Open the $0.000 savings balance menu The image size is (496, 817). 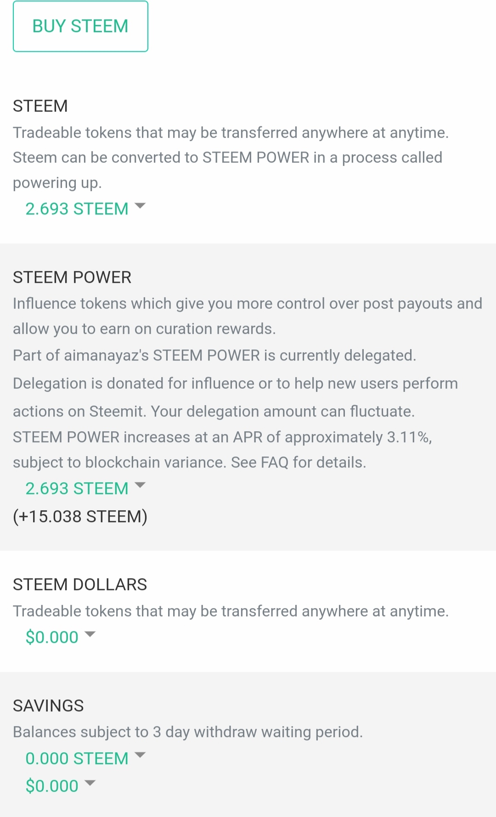(52, 786)
